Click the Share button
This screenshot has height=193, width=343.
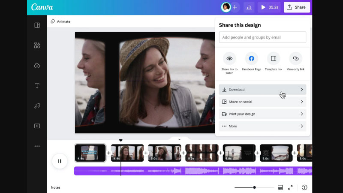click(297, 7)
